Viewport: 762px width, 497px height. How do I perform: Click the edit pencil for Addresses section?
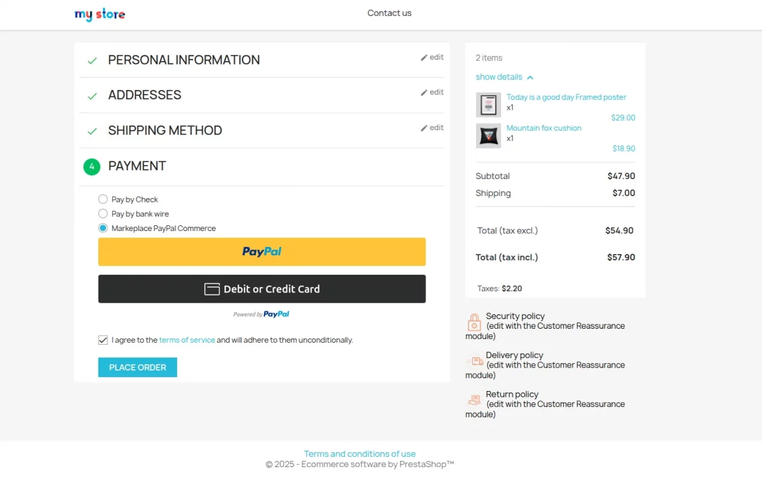[x=432, y=92]
